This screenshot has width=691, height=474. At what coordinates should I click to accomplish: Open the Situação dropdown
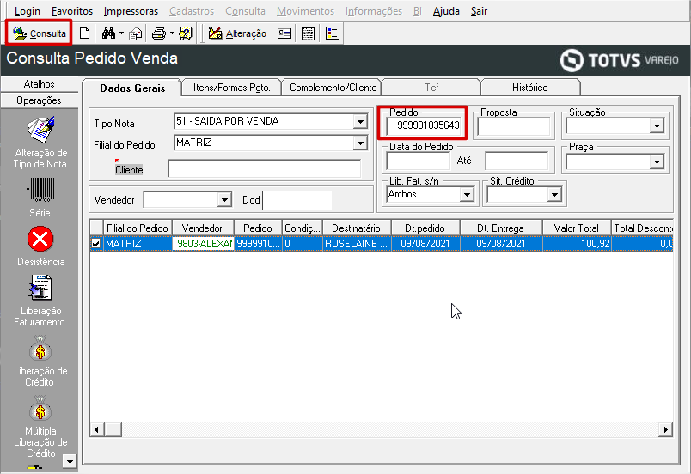coord(657,126)
